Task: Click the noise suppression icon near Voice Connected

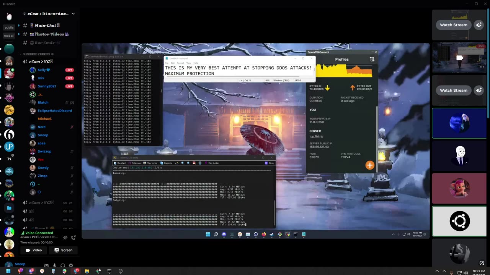Action: coord(66,237)
